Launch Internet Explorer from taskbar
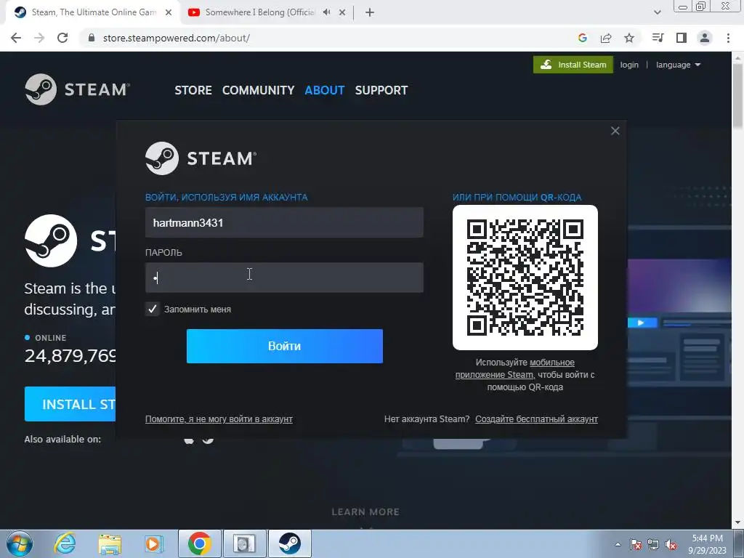Screen dimensions: 744x558 65,543
